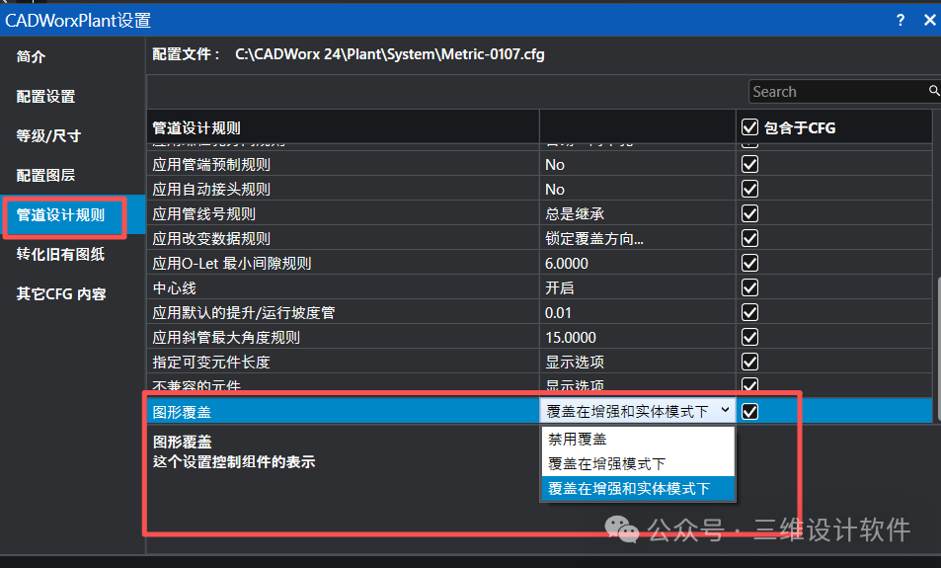
Task: Select the 应用管线号规则 row
Action: [344, 213]
